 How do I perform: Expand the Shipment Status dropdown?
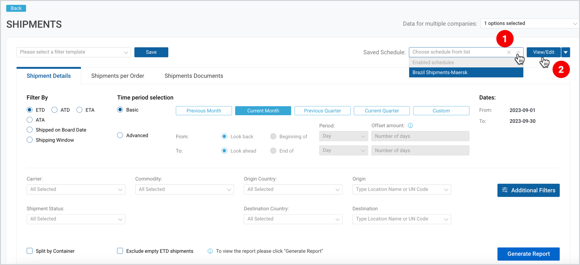click(x=76, y=219)
